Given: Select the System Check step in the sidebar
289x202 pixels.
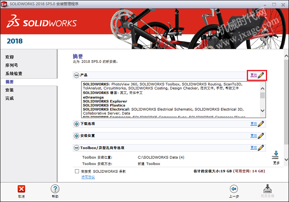Looking at the screenshot, I should click(x=14, y=73).
